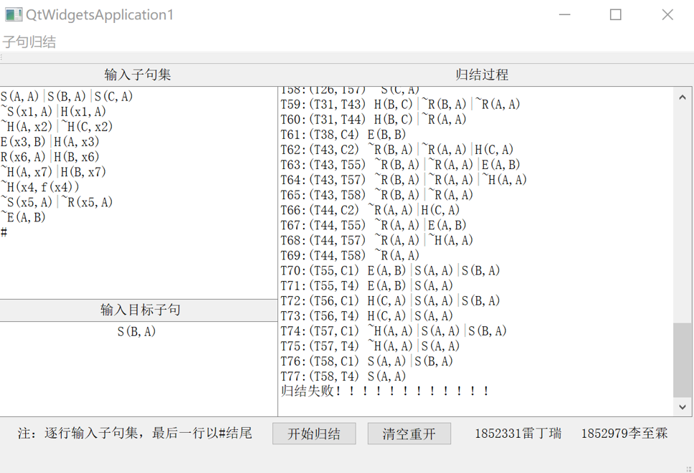Click the scrollbar down arrow in 归结过程
694x473 pixels.
tap(682, 406)
